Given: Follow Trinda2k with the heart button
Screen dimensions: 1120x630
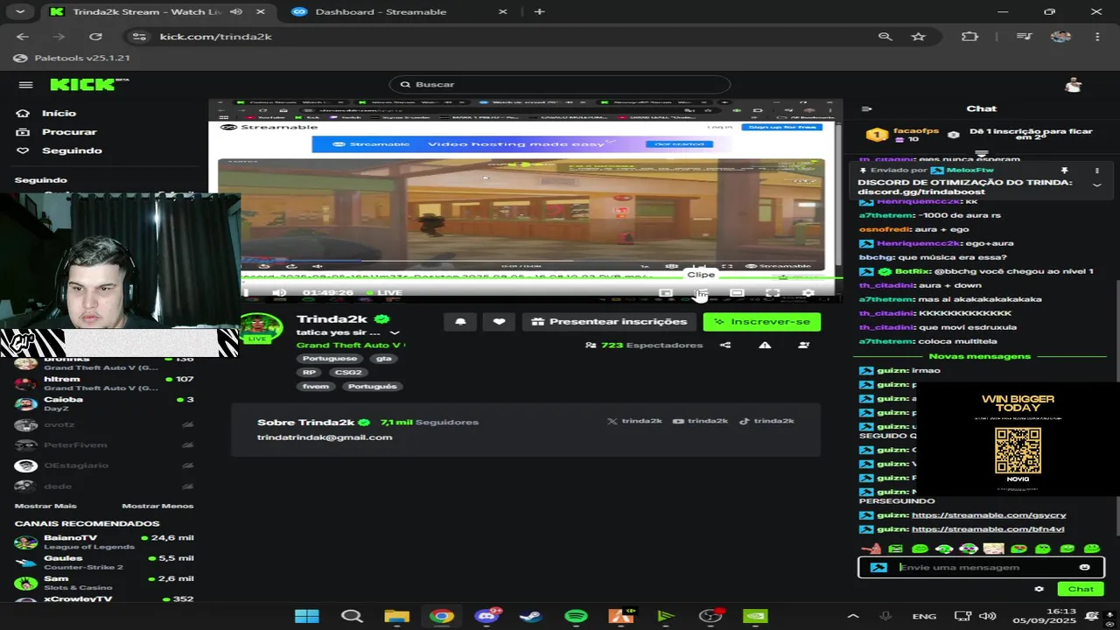Looking at the screenshot, I should pos(499,322).
